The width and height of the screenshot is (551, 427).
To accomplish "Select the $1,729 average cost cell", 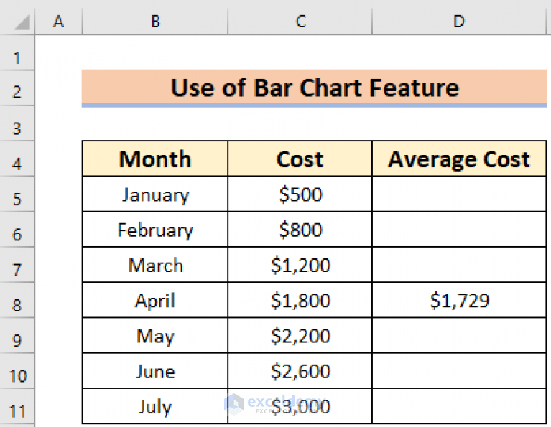I will pos(459,301).
